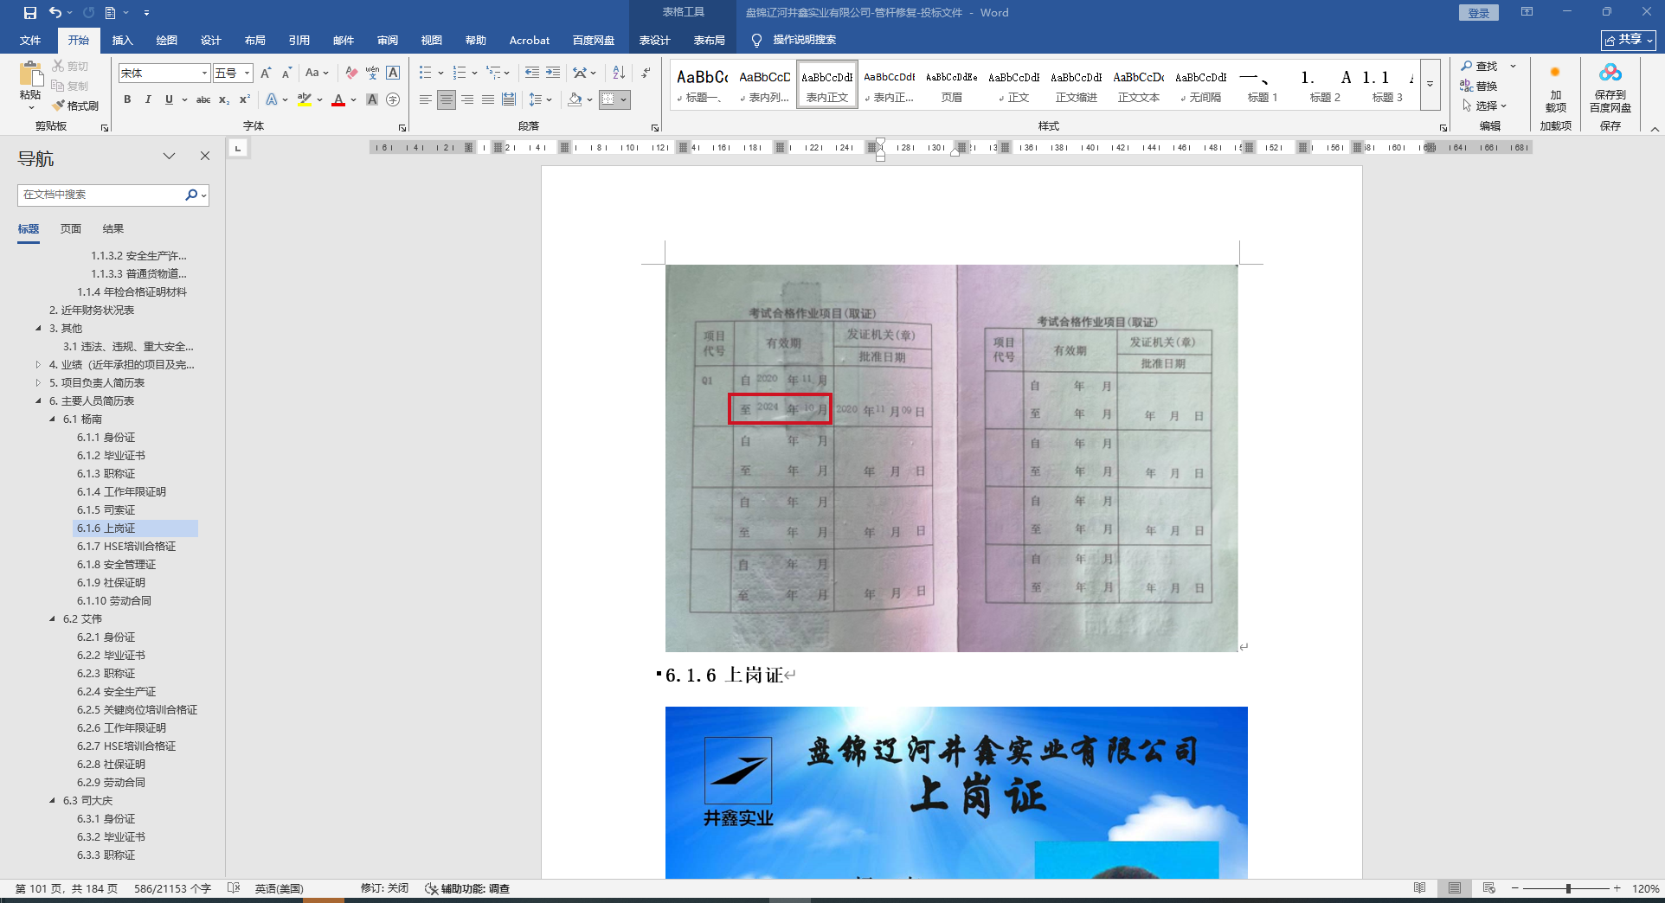Toggle italic formatting
The width and height of the screenshot is (1665, 903).
coord(148,100)
